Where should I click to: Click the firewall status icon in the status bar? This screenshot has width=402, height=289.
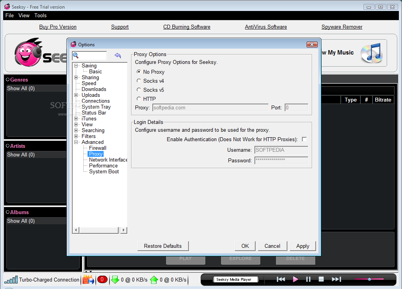pos(88,280)
